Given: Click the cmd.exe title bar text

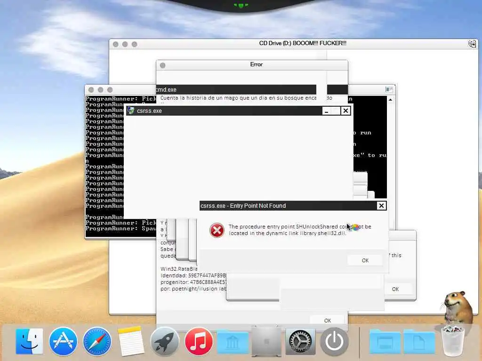Looking at the screenshot, I should coord(166,90).
